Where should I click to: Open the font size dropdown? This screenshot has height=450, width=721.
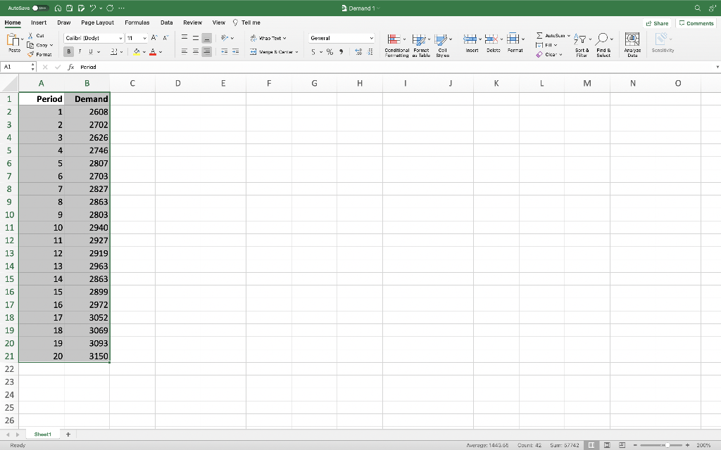coord(138,37)
